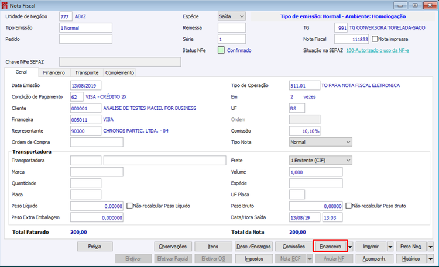This screenshot has width=439, height=267.
Task: Click the Peso Bruto field
Action: point(316,206)
